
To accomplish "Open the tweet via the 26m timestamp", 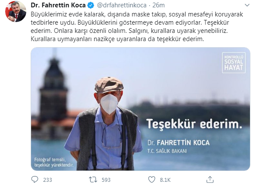I will click(x=158, y=5).
